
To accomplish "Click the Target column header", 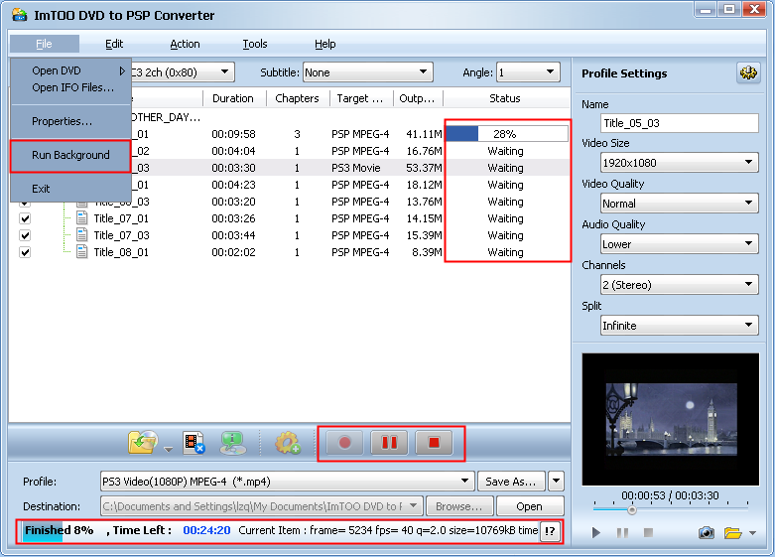I will tap(360, 98).
